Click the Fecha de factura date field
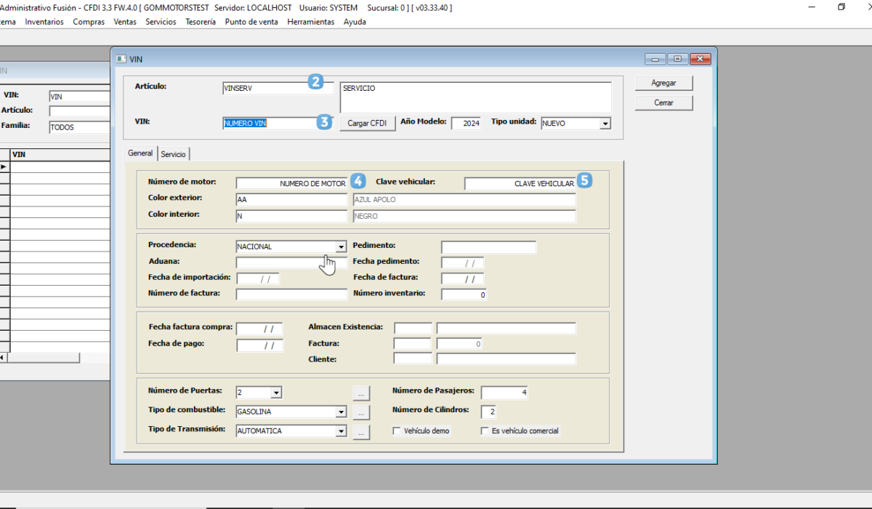 click(462, 278)
